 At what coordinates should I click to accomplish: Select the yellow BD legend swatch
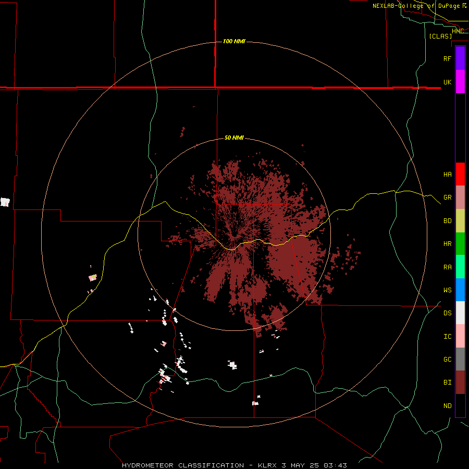460,221
